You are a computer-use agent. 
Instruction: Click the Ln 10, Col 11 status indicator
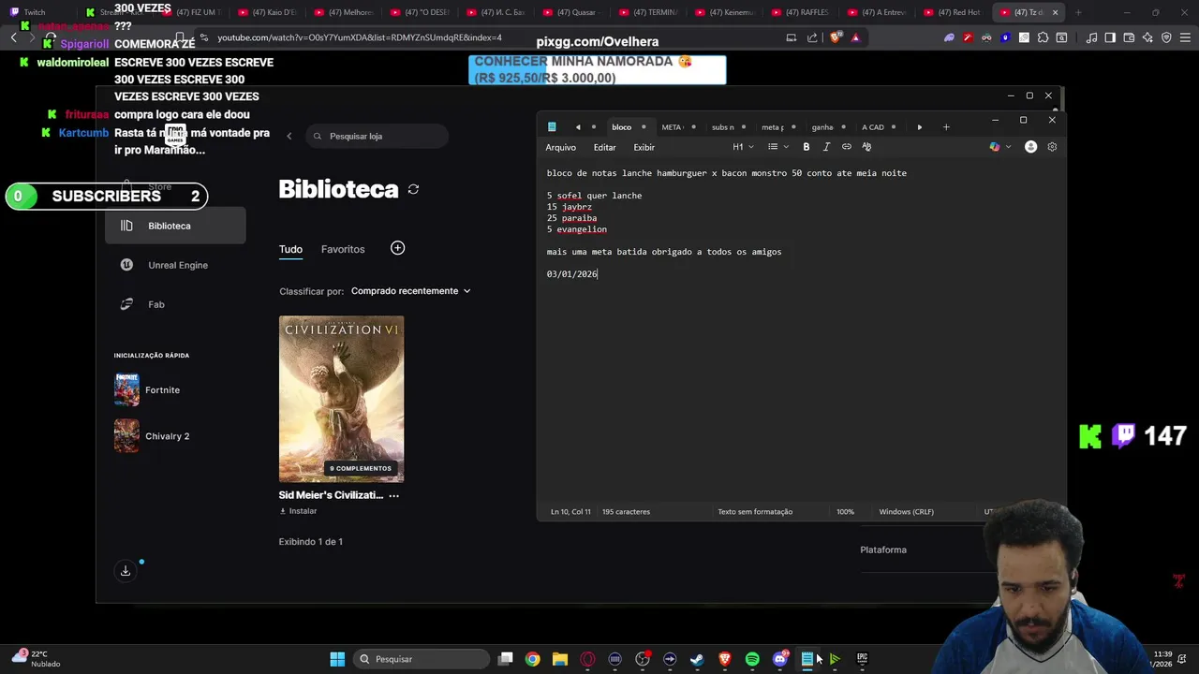570,512
